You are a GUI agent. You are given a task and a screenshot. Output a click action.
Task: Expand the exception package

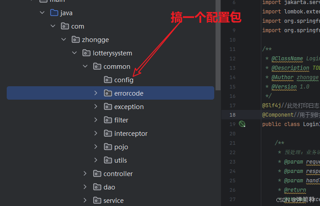[95, 106]
